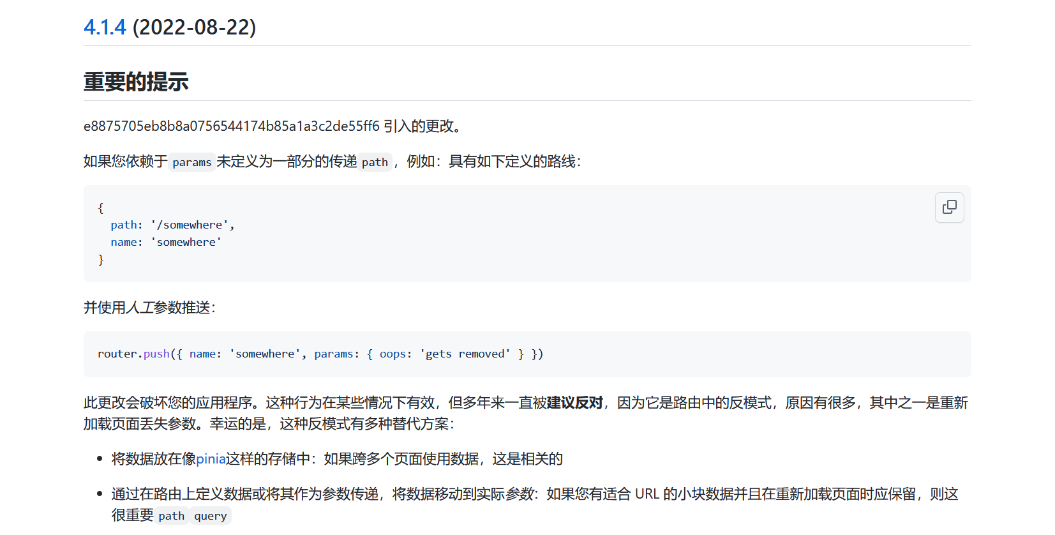Click 'gets removed' string in code

coord(465,354)
